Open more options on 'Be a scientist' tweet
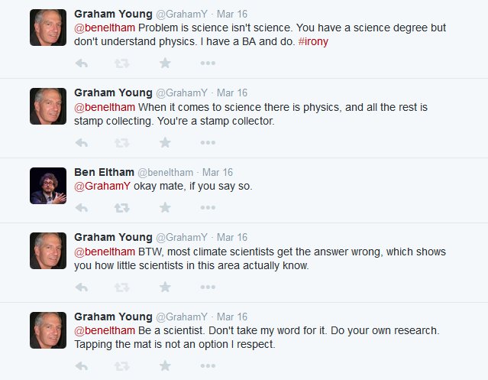488x380 pixels. 207,366
